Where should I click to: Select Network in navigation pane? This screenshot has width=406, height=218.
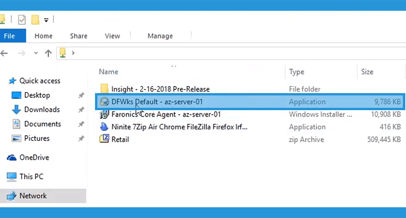coord(33,196)
